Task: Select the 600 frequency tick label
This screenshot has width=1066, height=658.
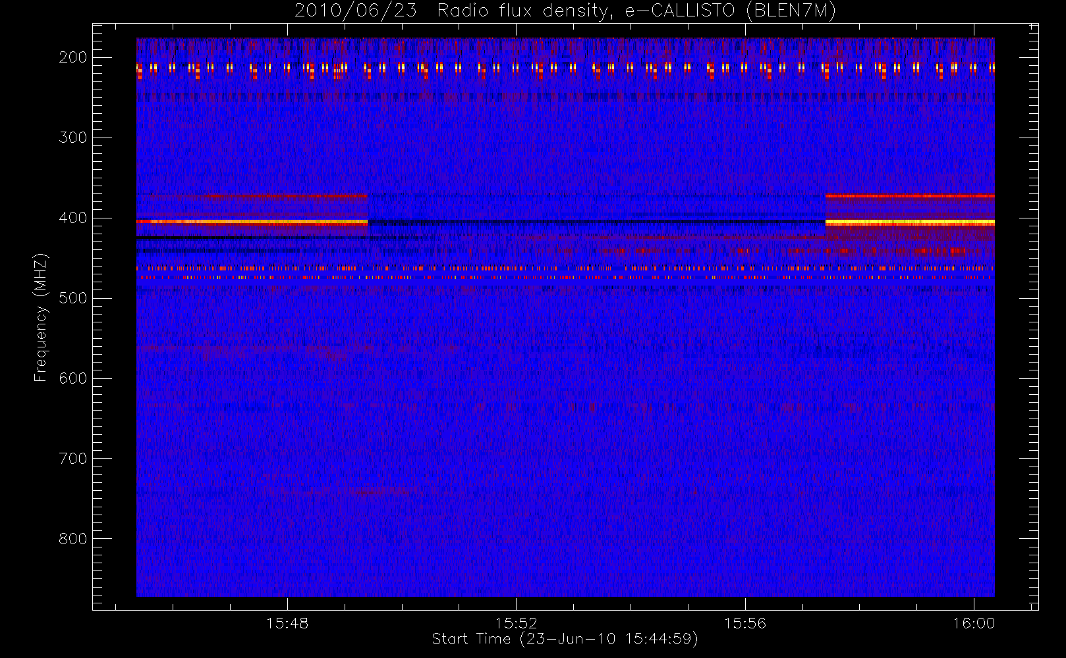Action: (x=73, y=378)
